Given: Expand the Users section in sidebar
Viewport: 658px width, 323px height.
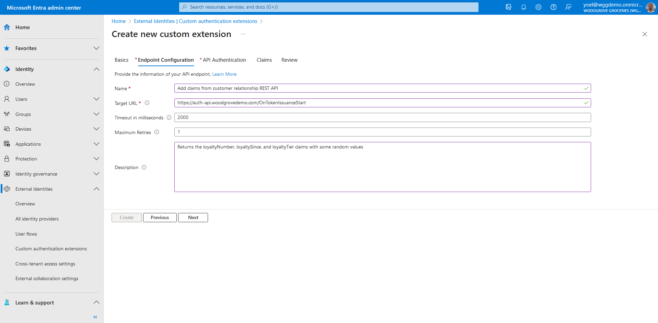Looking at the screenshot, I should [x=96, y=99].
